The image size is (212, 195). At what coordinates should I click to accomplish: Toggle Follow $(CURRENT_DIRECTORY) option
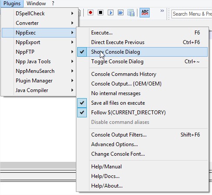click(x=143, y=113)
